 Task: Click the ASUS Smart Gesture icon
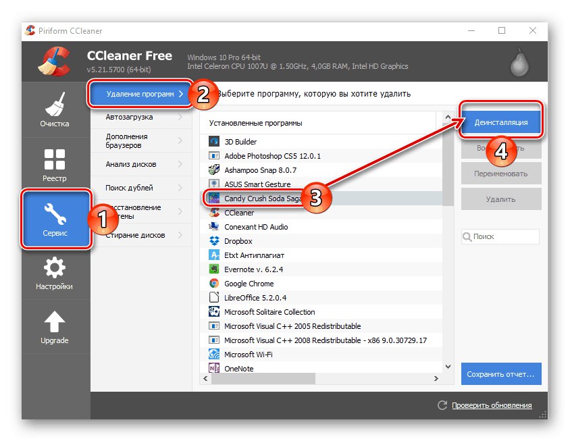(x=213, y=184)
